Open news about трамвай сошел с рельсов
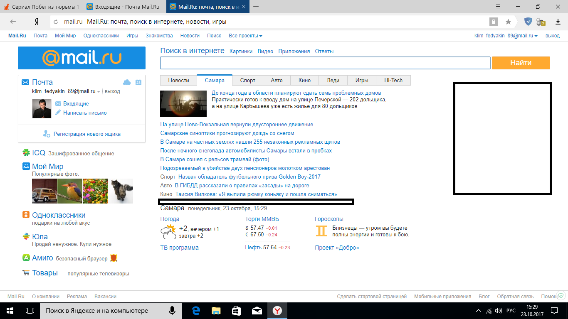Viewport: 568px width, 319px height. 215,159
